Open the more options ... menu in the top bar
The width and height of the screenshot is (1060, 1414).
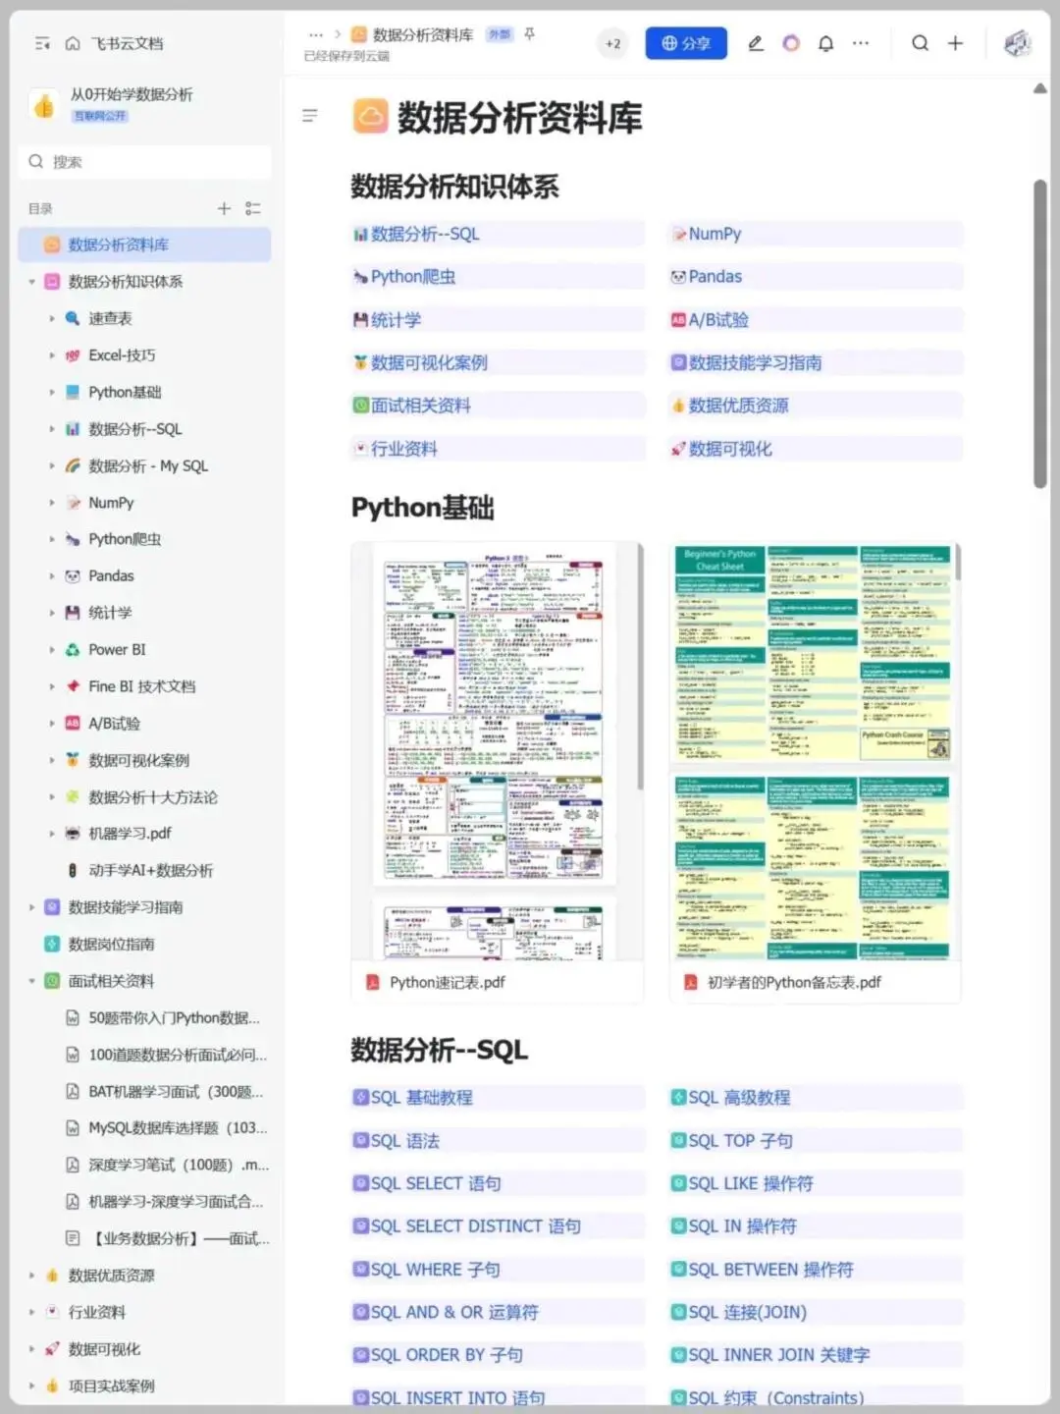[861, 43]
